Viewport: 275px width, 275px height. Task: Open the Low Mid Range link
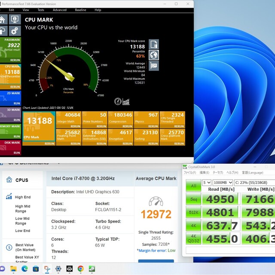tap(22, 221)
